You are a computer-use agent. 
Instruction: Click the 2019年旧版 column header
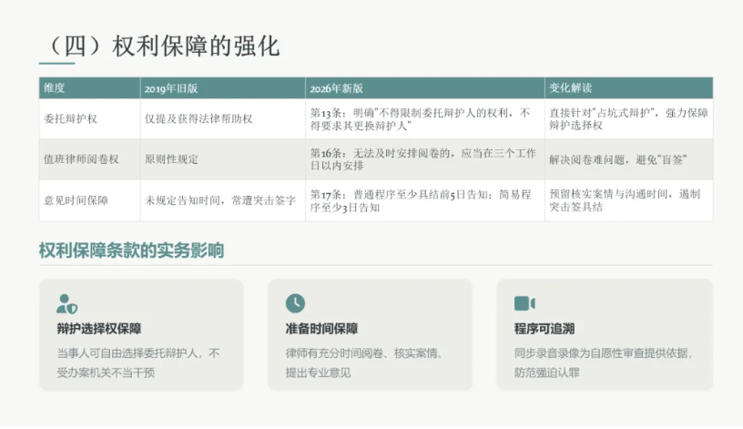click(223, 88)
